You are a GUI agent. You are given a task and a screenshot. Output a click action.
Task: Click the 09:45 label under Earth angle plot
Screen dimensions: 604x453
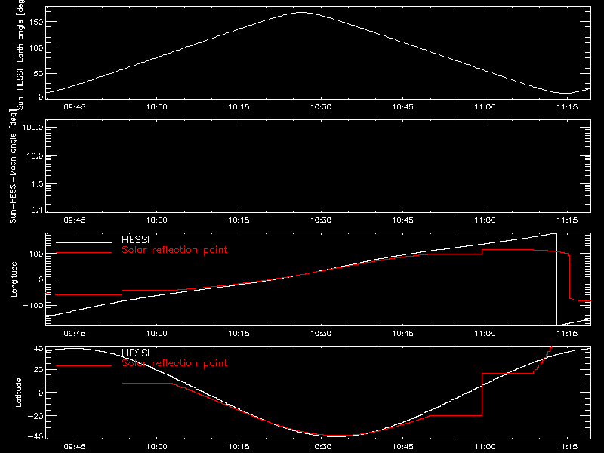[x=74, y=107]
